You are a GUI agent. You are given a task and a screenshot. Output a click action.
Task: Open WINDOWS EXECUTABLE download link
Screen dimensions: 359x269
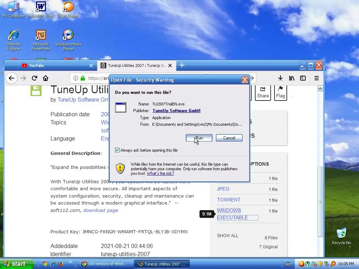point(237,214)
